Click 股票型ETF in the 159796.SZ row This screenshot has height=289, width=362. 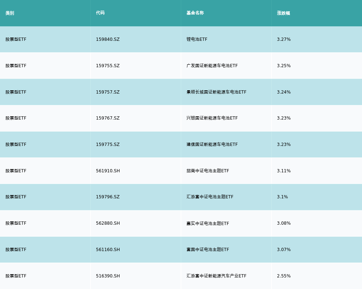(x=16, y=197)
